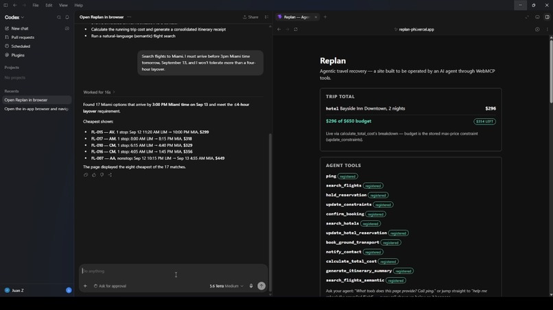
Task: Focus the Do anything input field
Action: pos(173,271)
